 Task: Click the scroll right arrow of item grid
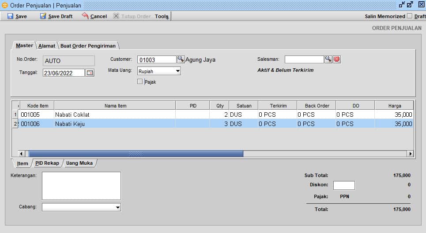point(410,154)
